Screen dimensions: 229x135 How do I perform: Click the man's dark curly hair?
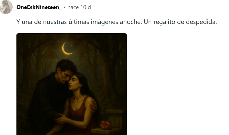tap(67, 66)
